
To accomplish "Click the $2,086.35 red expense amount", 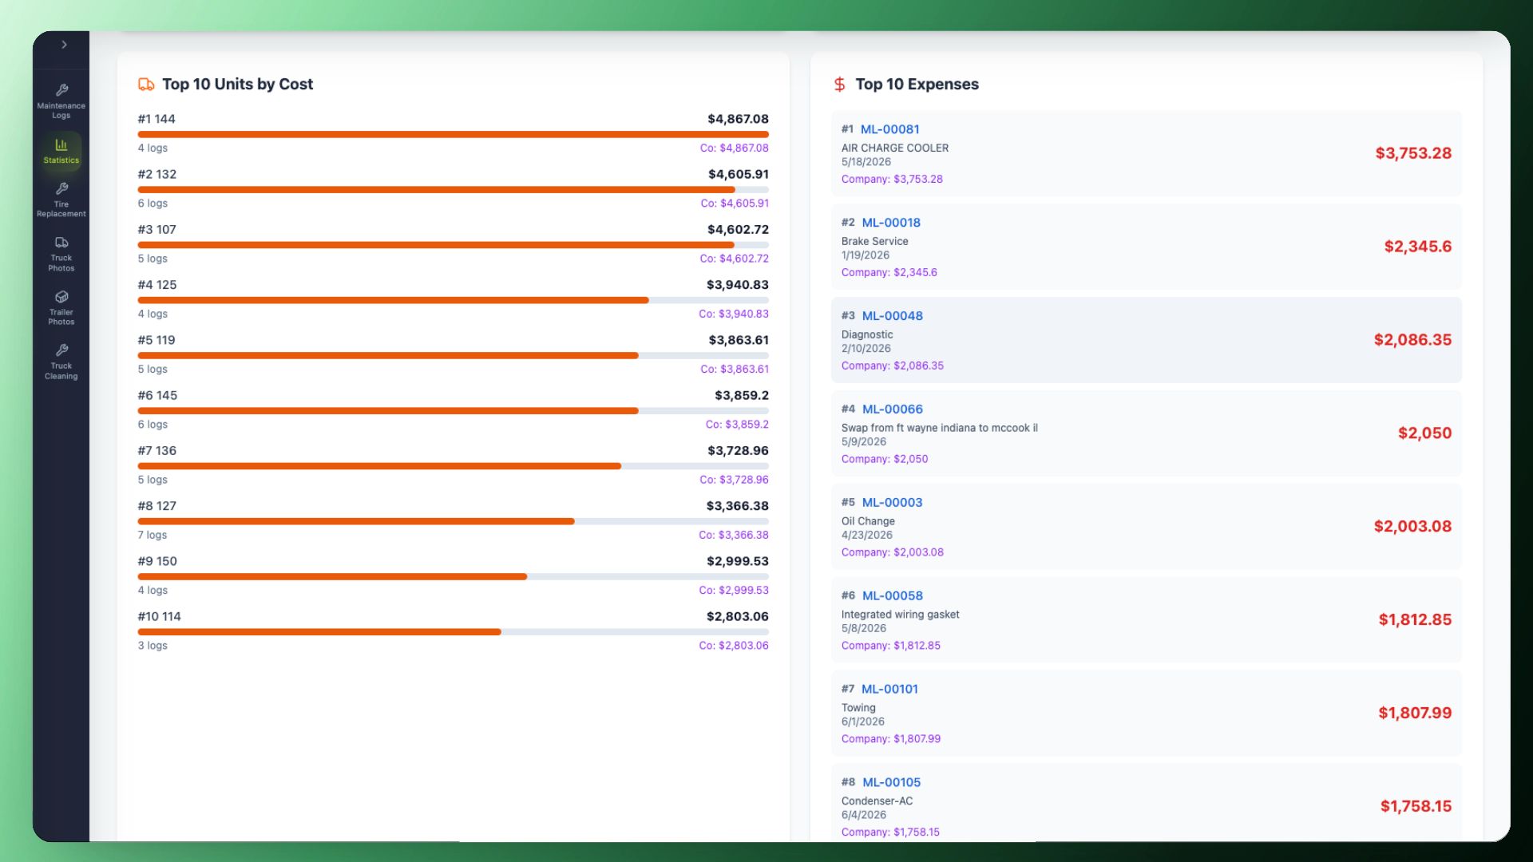I will coord(1412,340).
